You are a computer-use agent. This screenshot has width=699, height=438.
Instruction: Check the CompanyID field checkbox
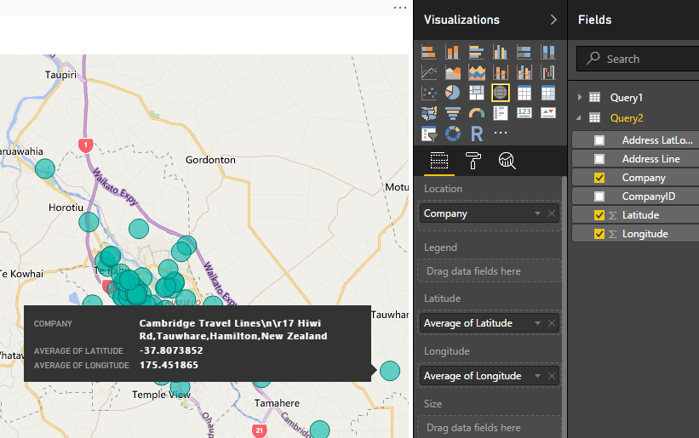coord(599,196)
